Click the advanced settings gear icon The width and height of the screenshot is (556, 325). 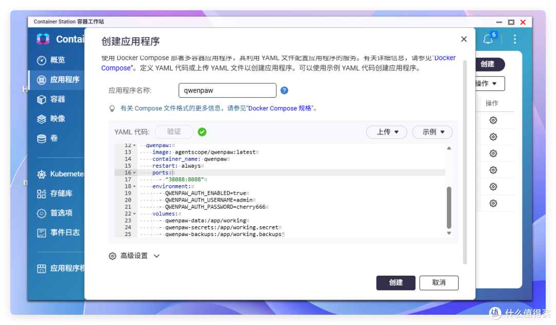(x=112, y=256)
